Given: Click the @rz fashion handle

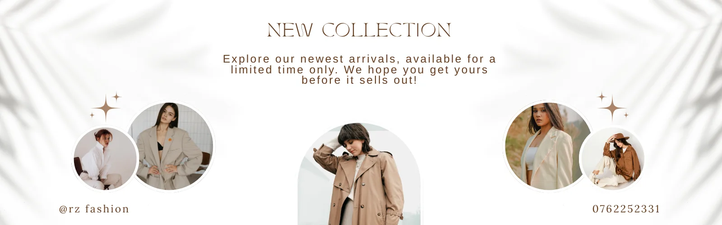Looking at the screenshot, I should [x=94, y=209].
